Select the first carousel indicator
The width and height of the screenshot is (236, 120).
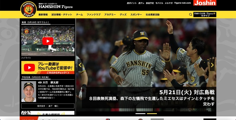tap(140, 114)
